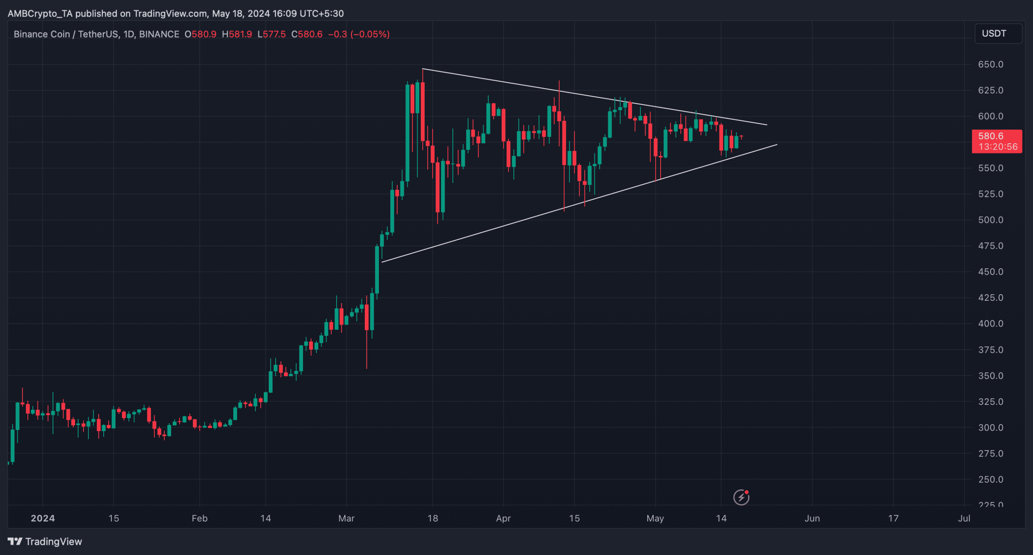1033x555 pixels.
Task: Click the 17 date label on time axis
Action: pyautogui.click(x=893, y=518)
